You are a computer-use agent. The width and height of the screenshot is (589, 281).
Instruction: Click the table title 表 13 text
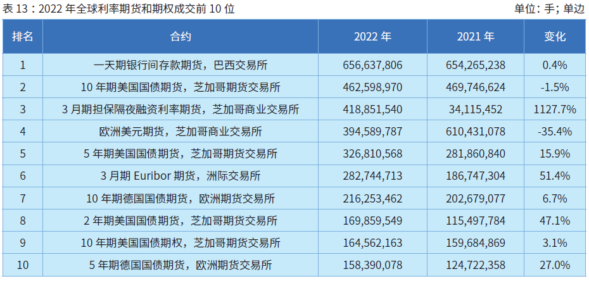click(x=119, y=9)
